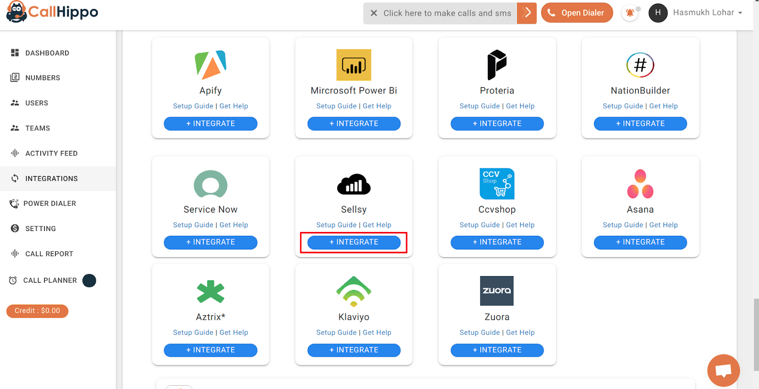Click the Teams people icon
This screenshot has height=389, width=759.
tap(15, 128)
